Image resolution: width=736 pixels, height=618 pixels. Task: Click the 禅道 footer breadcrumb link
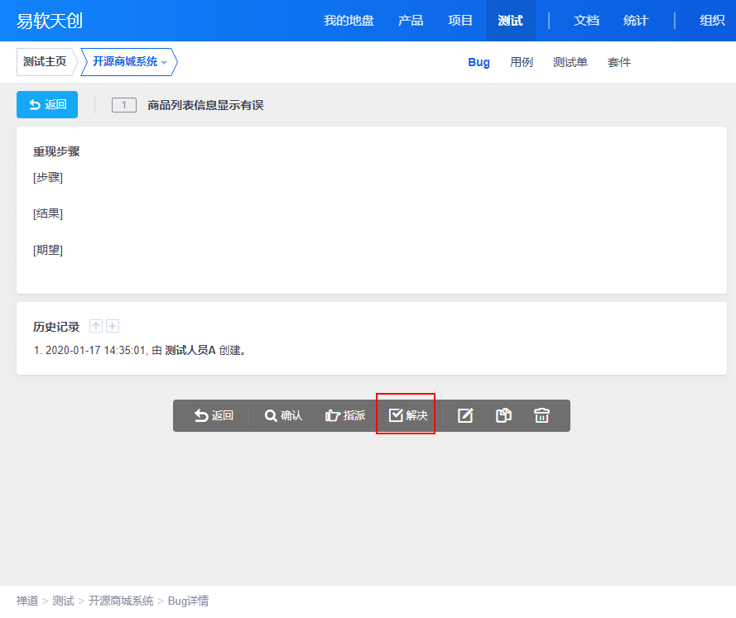pyautogui.click(x=27, y=601)
